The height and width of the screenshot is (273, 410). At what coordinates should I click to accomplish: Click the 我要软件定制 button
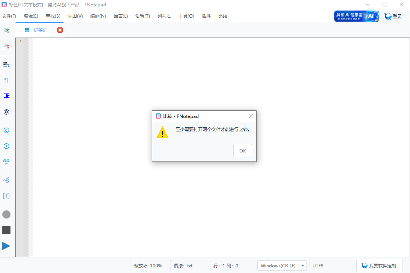(379, 265)
